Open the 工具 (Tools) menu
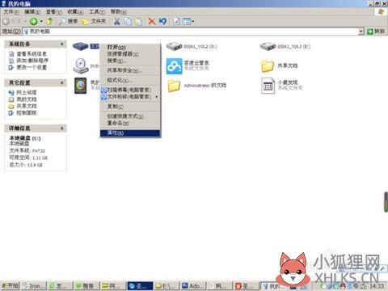 click(97, 12)
